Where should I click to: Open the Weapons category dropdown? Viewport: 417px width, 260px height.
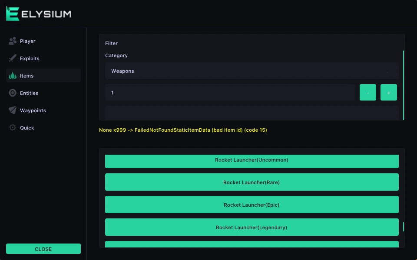pyautogui.click(x=252, y=71)
